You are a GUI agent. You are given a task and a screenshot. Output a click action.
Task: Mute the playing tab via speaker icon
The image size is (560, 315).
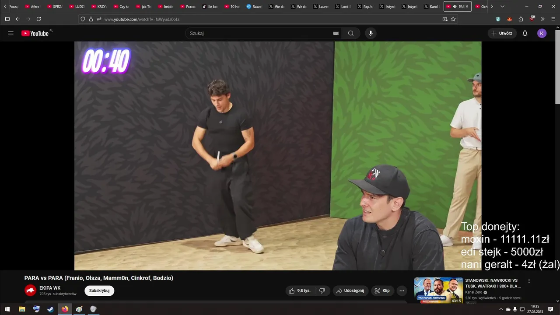455,7
